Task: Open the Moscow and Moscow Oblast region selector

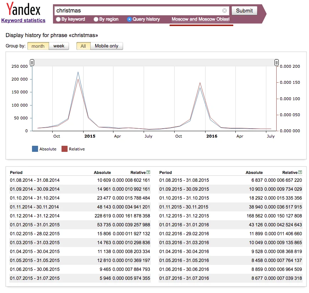Action: 201,19
